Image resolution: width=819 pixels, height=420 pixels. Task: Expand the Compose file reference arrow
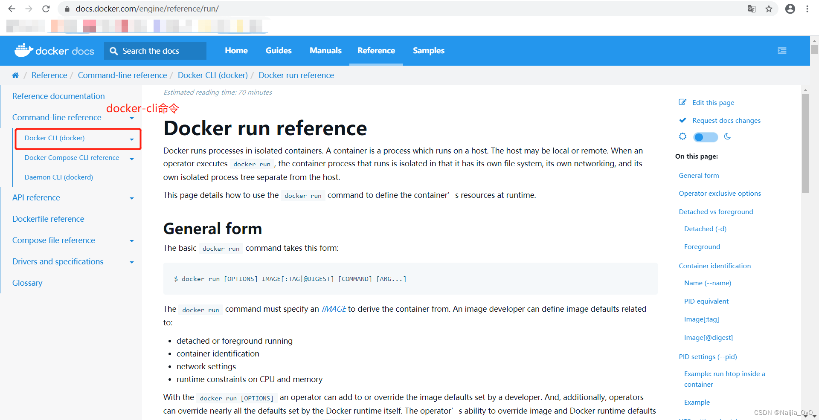[132, 241]
